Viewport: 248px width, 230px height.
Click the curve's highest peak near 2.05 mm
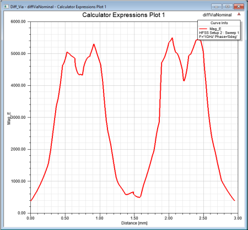[x=172, y=38]
